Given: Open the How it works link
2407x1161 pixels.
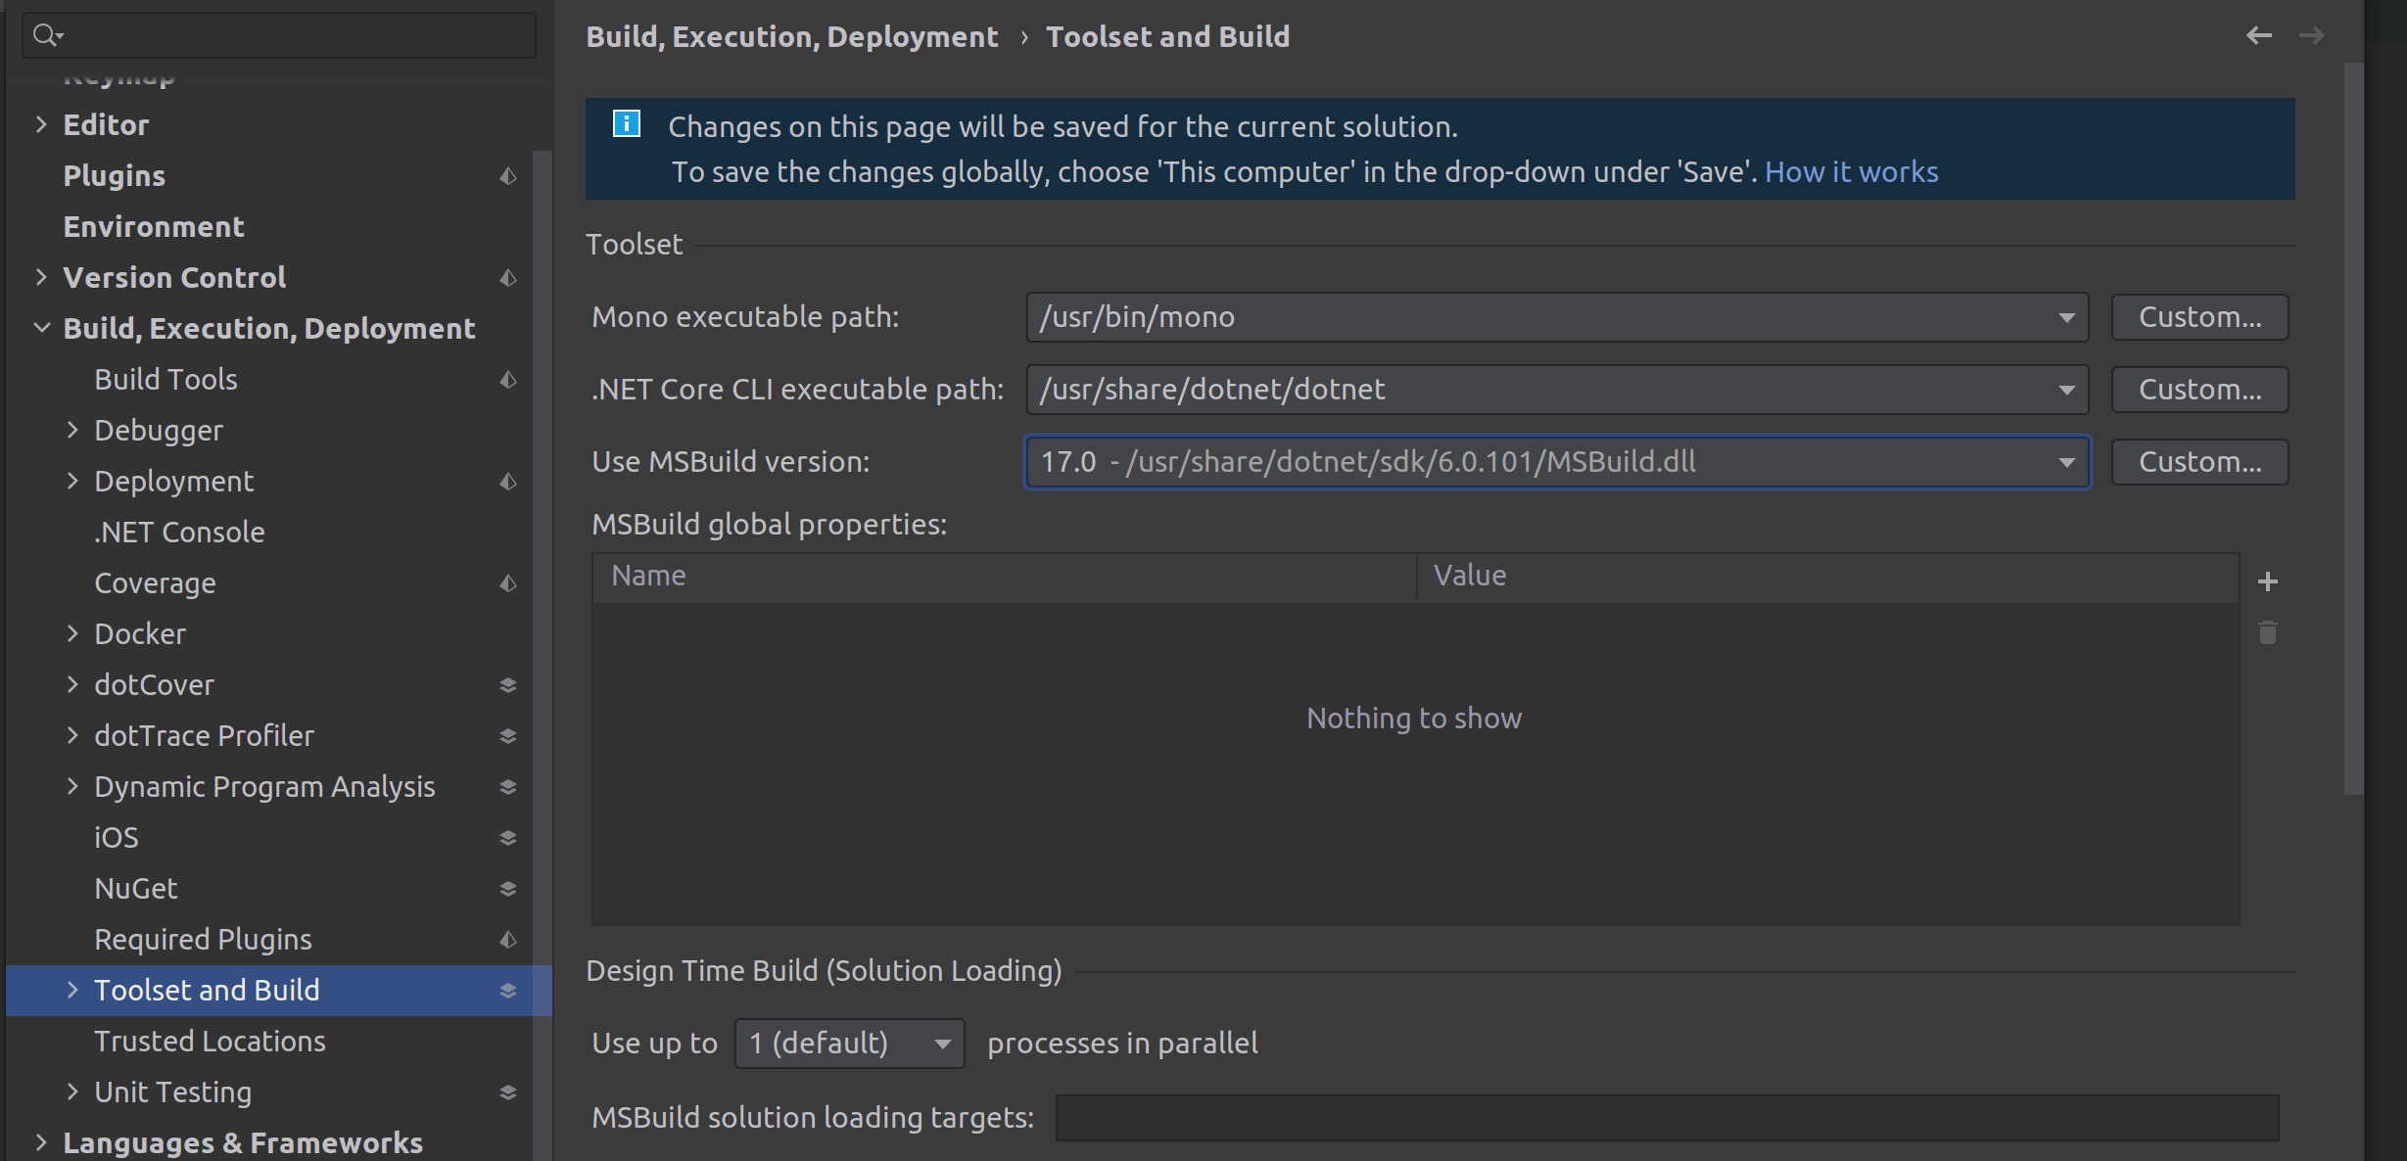Looking at the screenshot, I should [x=1851, y=171].
